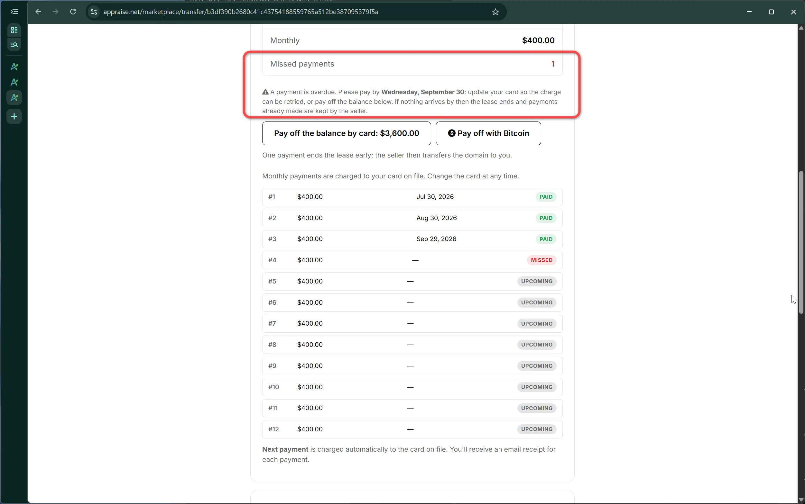
Task: Add a new tab with the plus icon
Action: (14, 116)
